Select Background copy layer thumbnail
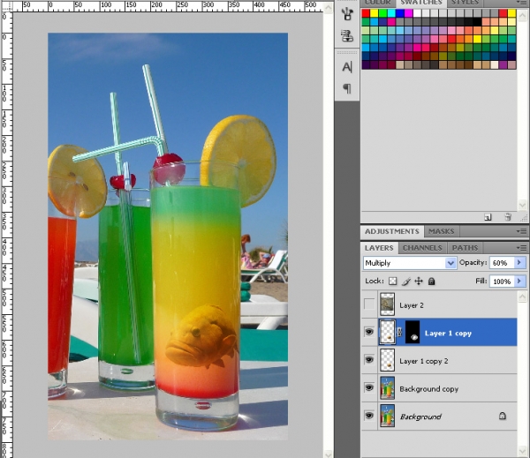 click(x=388, y=388)
